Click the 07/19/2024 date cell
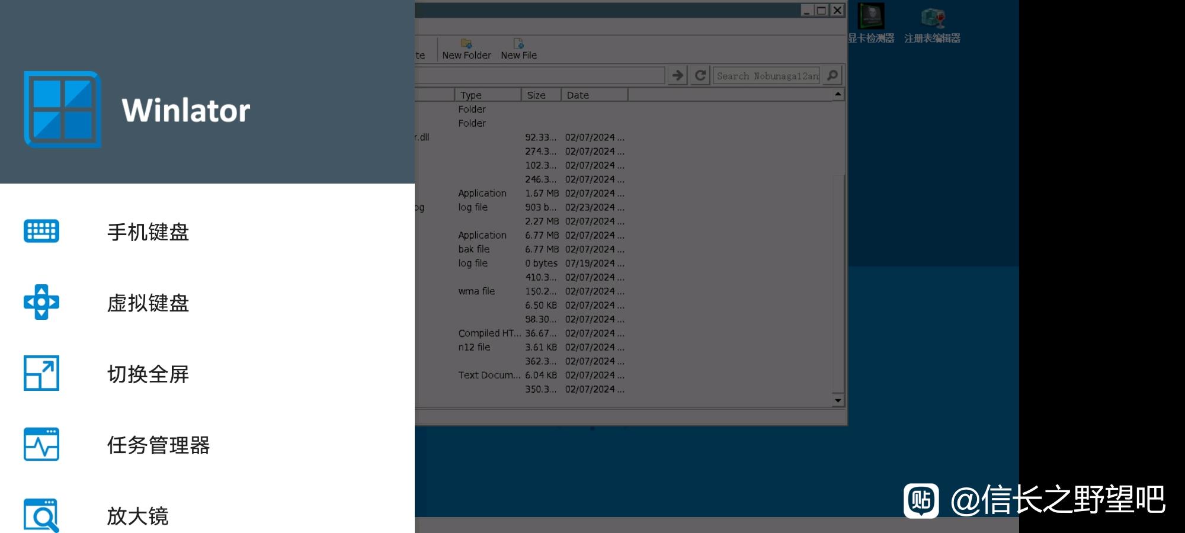Screen dimensions: 1185x533 (594, 263)
